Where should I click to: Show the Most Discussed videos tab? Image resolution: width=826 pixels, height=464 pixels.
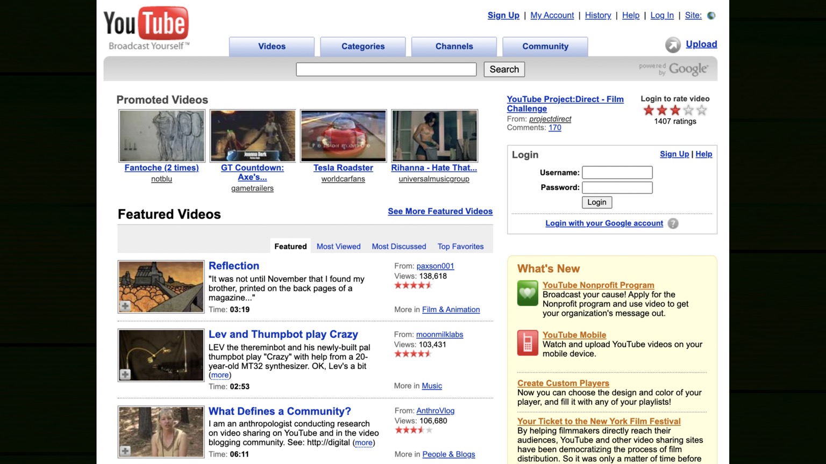399,247
